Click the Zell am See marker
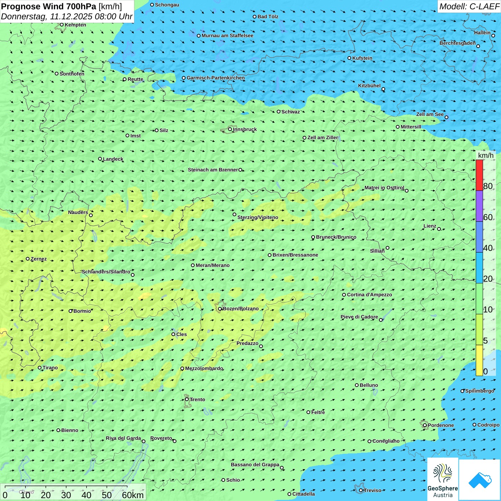 (446, 117)
